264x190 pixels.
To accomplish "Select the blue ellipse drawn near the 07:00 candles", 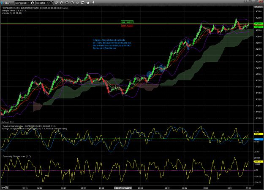I will [149, 75].
